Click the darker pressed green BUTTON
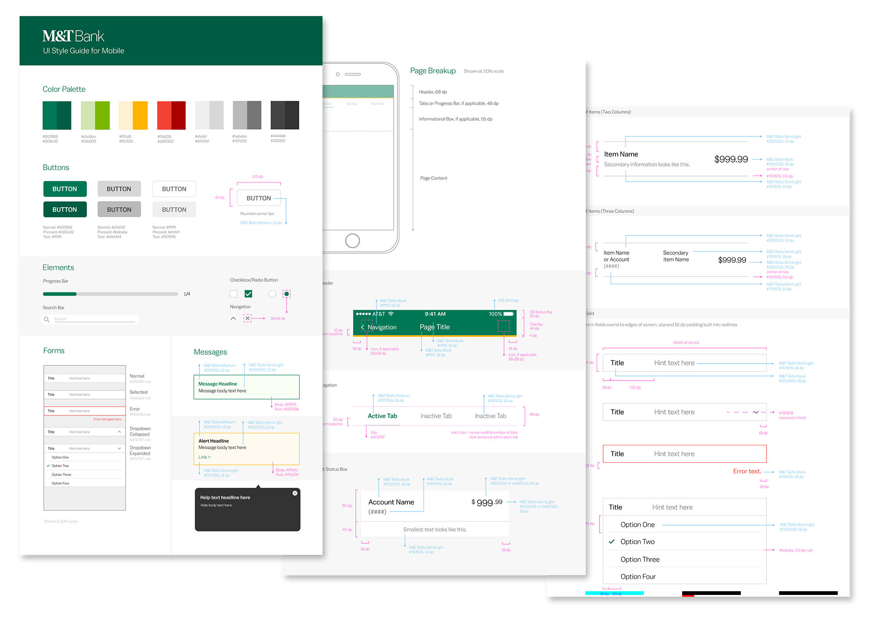Image resolution: width=876 pixels, height=620 pixels. click(65, 209)
